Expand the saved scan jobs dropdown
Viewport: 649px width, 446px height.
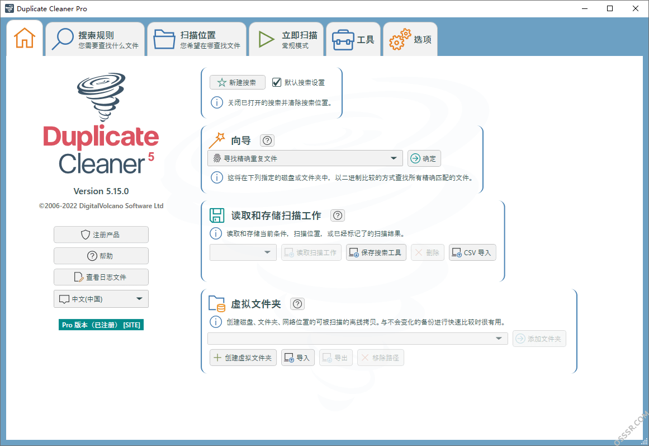[243, 252]
